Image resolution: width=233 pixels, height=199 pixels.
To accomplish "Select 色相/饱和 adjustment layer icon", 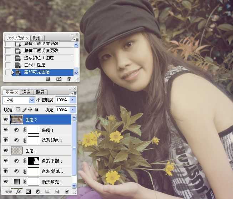I will (16, 171).
